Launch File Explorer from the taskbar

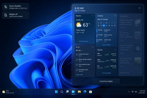(79, 92)
